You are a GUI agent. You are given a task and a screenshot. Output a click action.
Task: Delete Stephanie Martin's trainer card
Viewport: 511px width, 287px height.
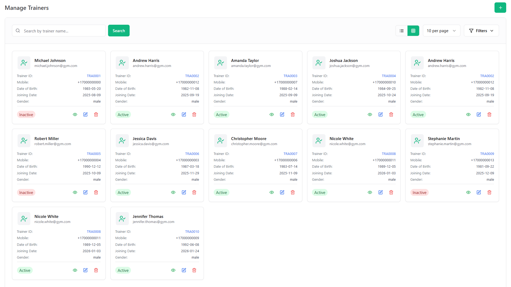pos(489,192)
